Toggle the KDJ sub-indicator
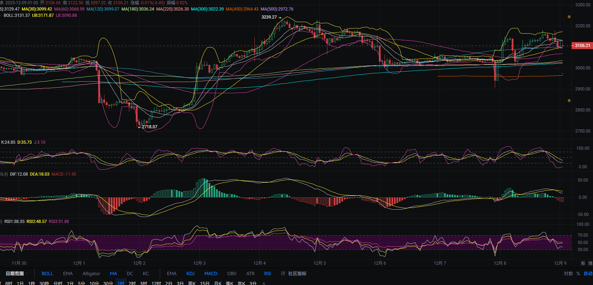Screen dimensions: 593x285 pos(190,273)
